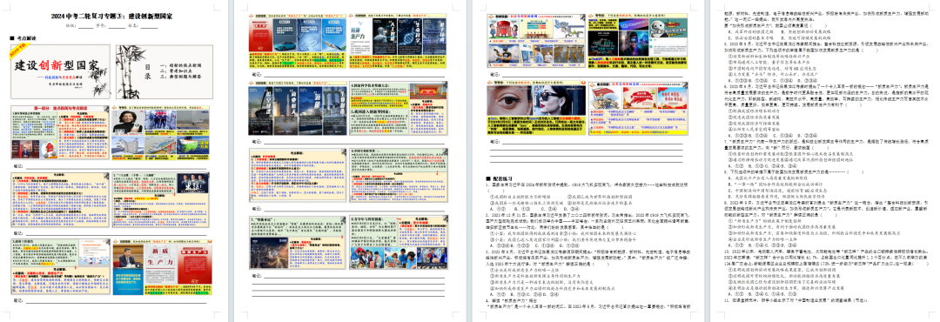
Task: Click the document title 2024中考二轮复习专题③：建设创新型国家
Action: 111,16
